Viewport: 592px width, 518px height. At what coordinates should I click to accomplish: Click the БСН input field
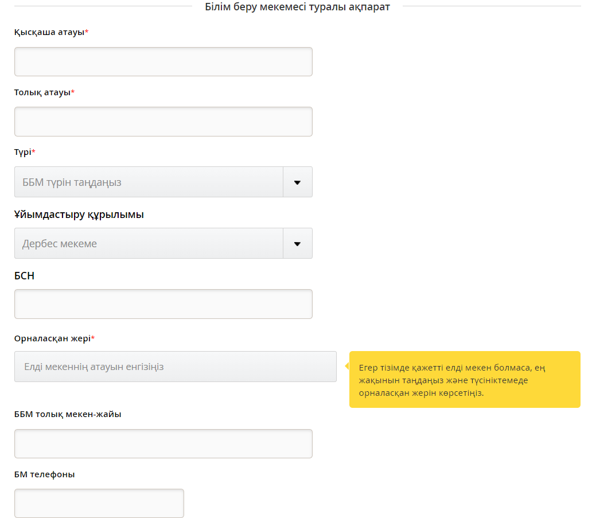163,304
